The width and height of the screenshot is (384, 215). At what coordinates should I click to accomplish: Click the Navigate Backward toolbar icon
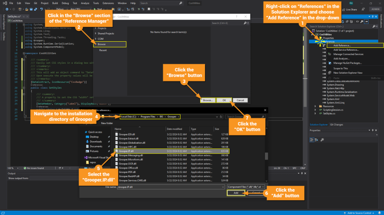(7, 9)
